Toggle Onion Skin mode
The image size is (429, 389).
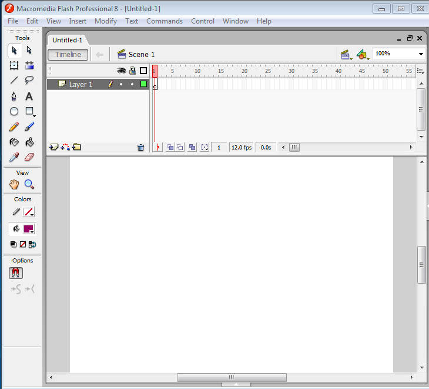[170, 147]
